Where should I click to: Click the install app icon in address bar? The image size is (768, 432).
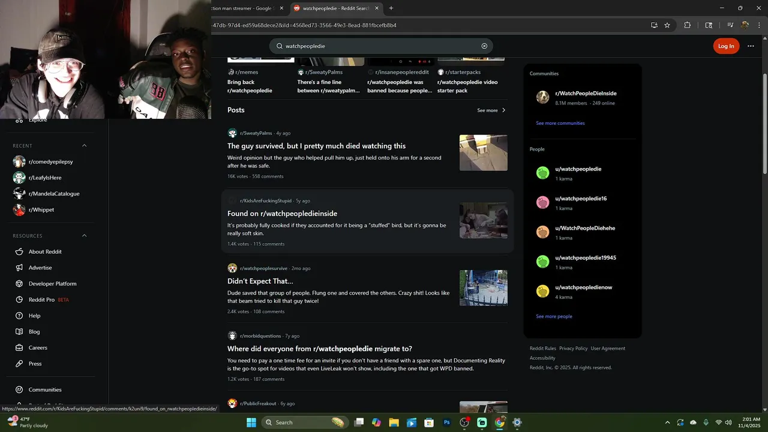(x=654, y=25)
